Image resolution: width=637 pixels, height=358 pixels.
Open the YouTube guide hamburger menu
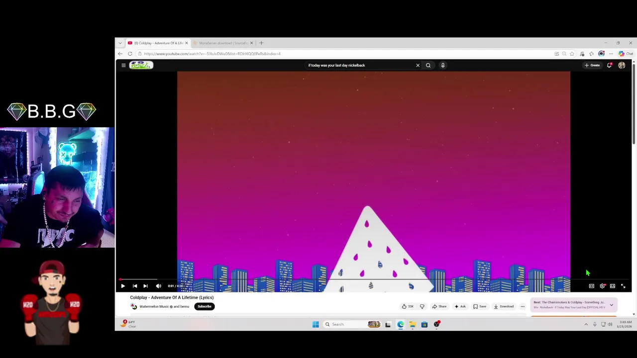123,65
